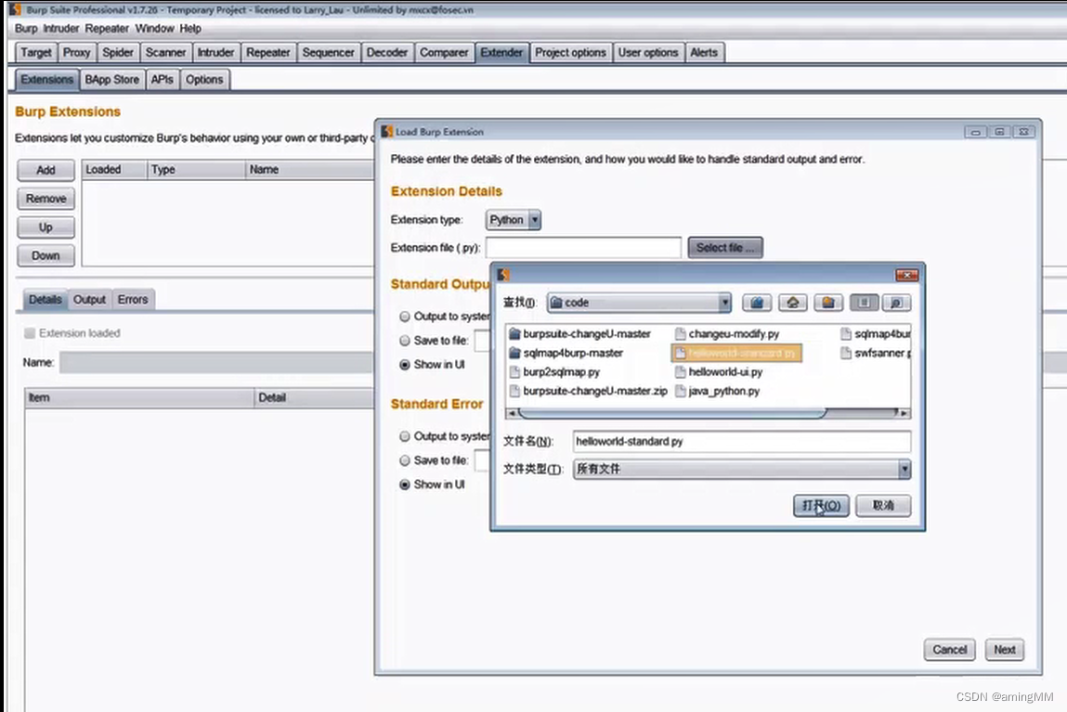This screenshot has height=712, width=1067.
Task: Open the BApp Store sub-tab
Action: coord(111,80)
